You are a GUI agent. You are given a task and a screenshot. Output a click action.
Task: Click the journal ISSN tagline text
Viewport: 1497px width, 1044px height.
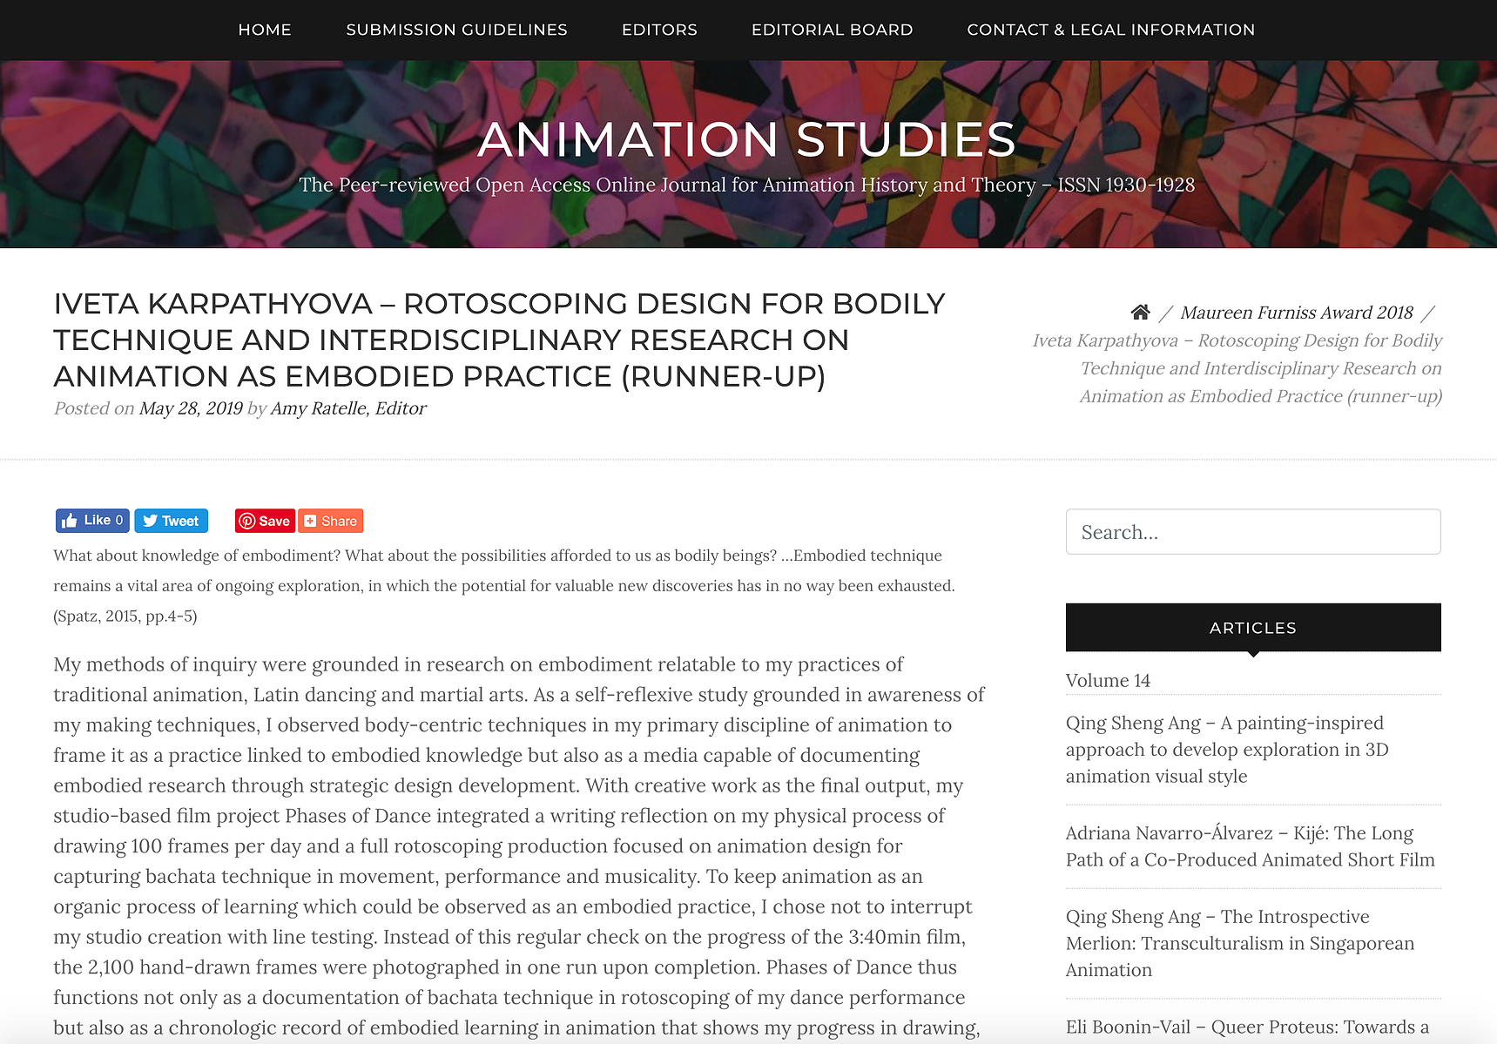(x=747, y=185)
